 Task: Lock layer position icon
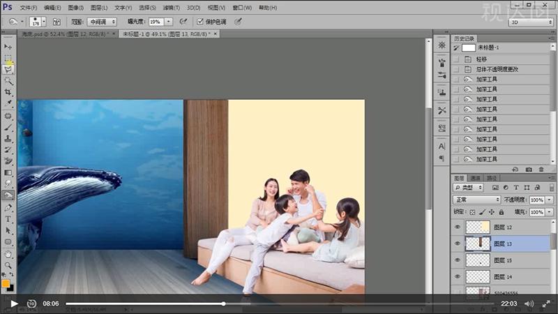click(x=492, y=212)
